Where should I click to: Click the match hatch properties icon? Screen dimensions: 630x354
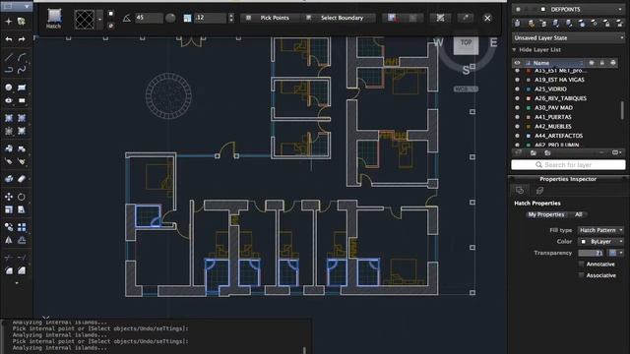tap(441, 18)
